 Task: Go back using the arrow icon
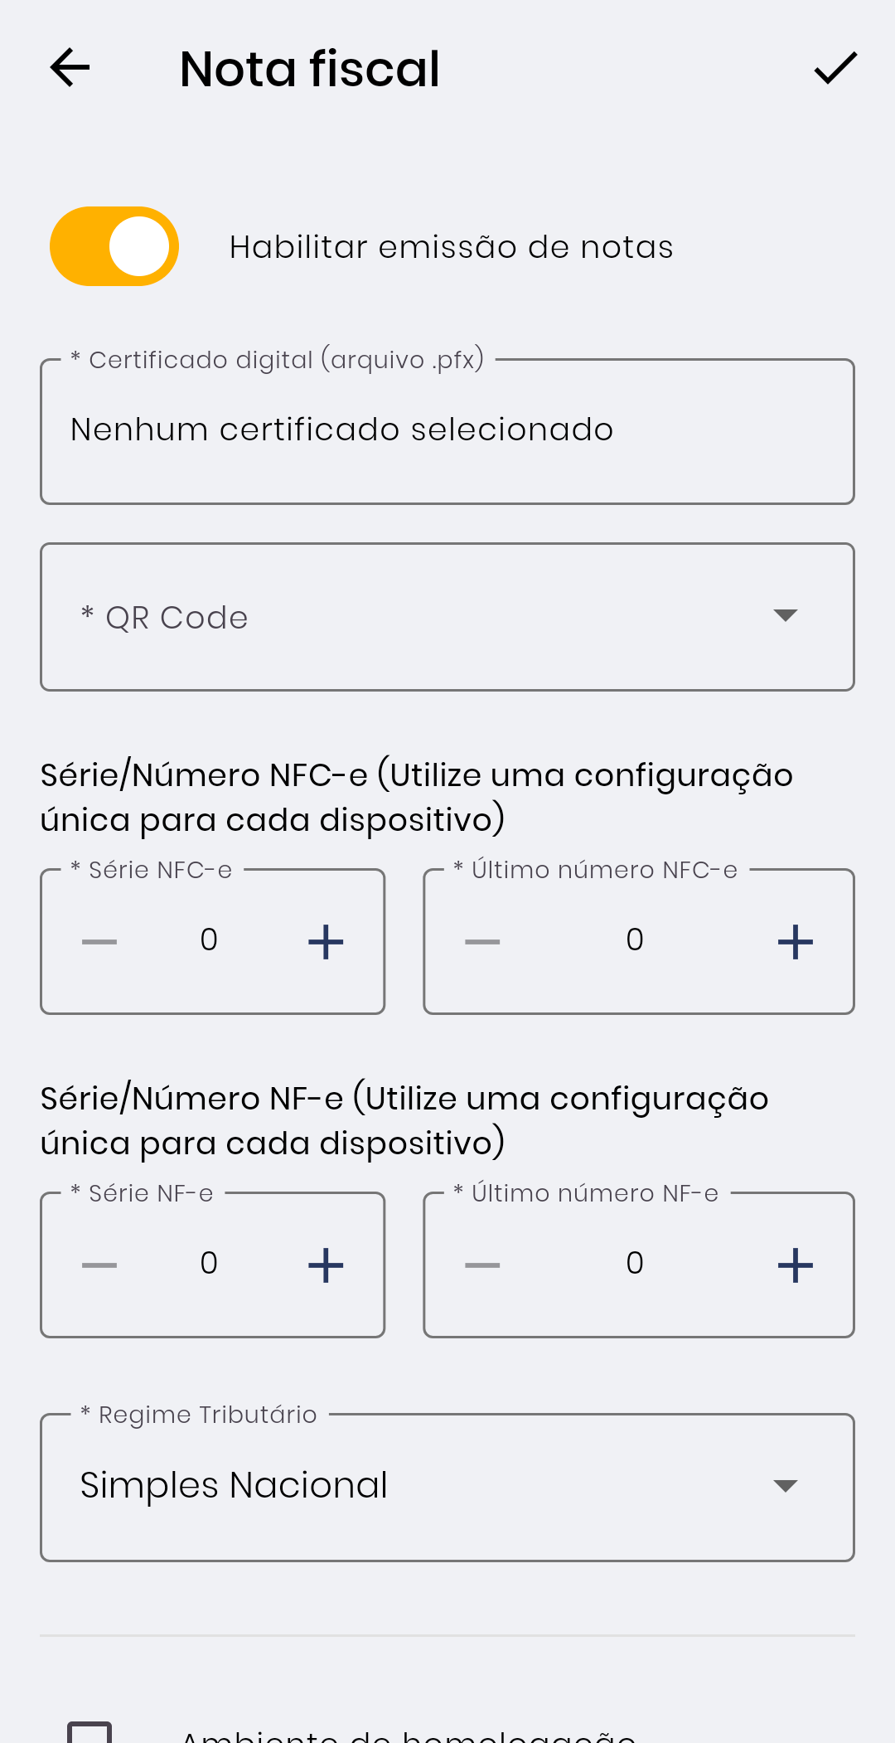[70, 68]
